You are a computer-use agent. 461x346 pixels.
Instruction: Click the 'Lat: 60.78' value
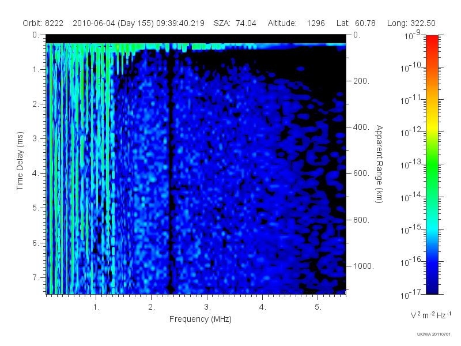(x=356, y=23)
